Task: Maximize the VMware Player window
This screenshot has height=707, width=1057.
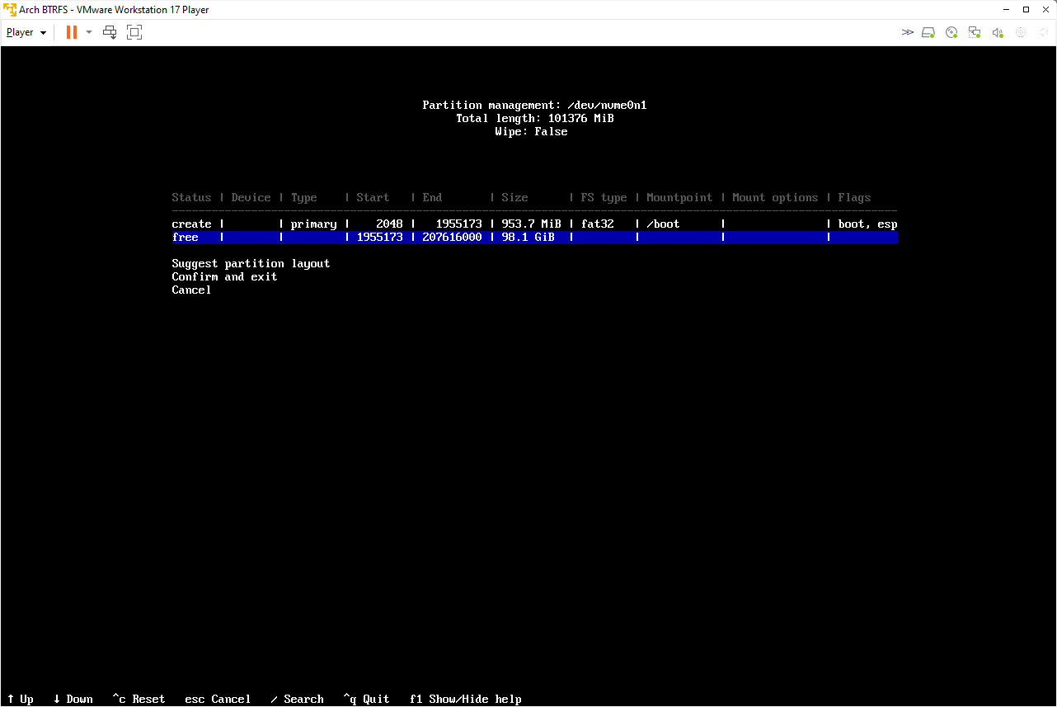Action: click(1026, 10)
